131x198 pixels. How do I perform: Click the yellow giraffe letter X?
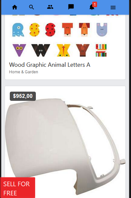point(64,50)
